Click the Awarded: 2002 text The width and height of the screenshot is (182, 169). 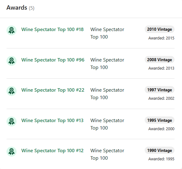coord(161,98)
